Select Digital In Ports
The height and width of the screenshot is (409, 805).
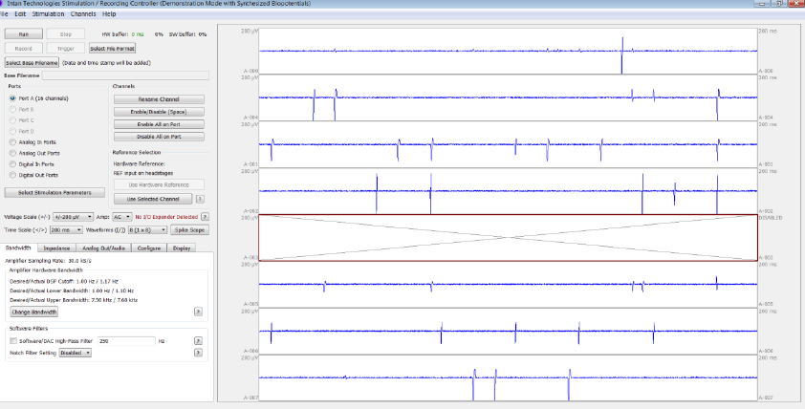point(32,164)
